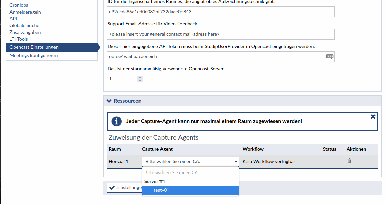This screenshot has height=204, width=386.
Task: Open the Capture Agent dropdown for Hörsaal 1
Action: pos(191,162)
